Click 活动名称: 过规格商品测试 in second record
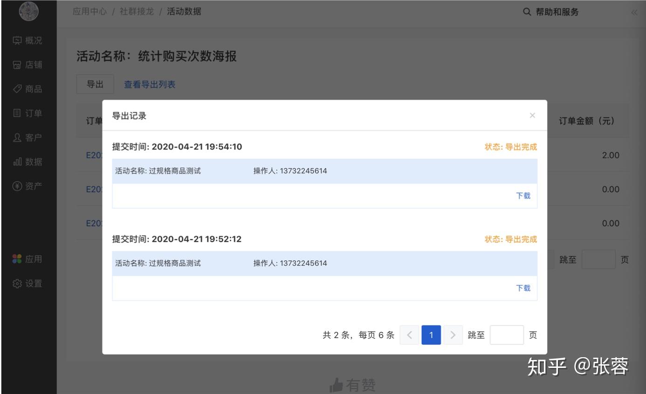This screenshot has height=394, width=646. [x=158, y=263]
